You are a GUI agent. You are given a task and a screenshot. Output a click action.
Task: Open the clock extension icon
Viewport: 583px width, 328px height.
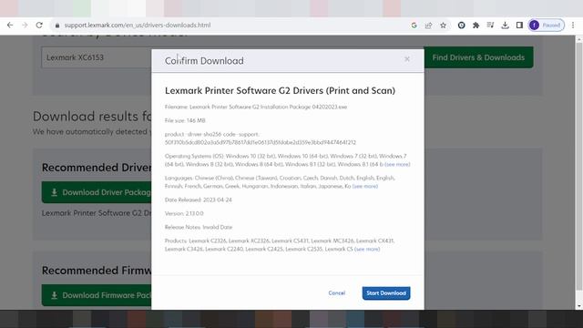(462, 26)
